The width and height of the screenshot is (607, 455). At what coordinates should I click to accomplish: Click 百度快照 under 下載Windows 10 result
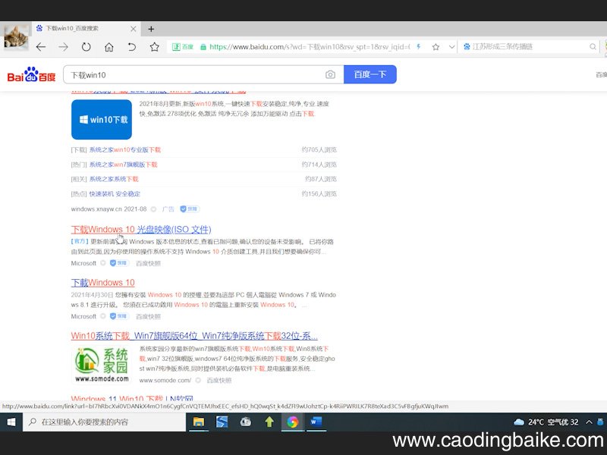(x=148, y=316)
